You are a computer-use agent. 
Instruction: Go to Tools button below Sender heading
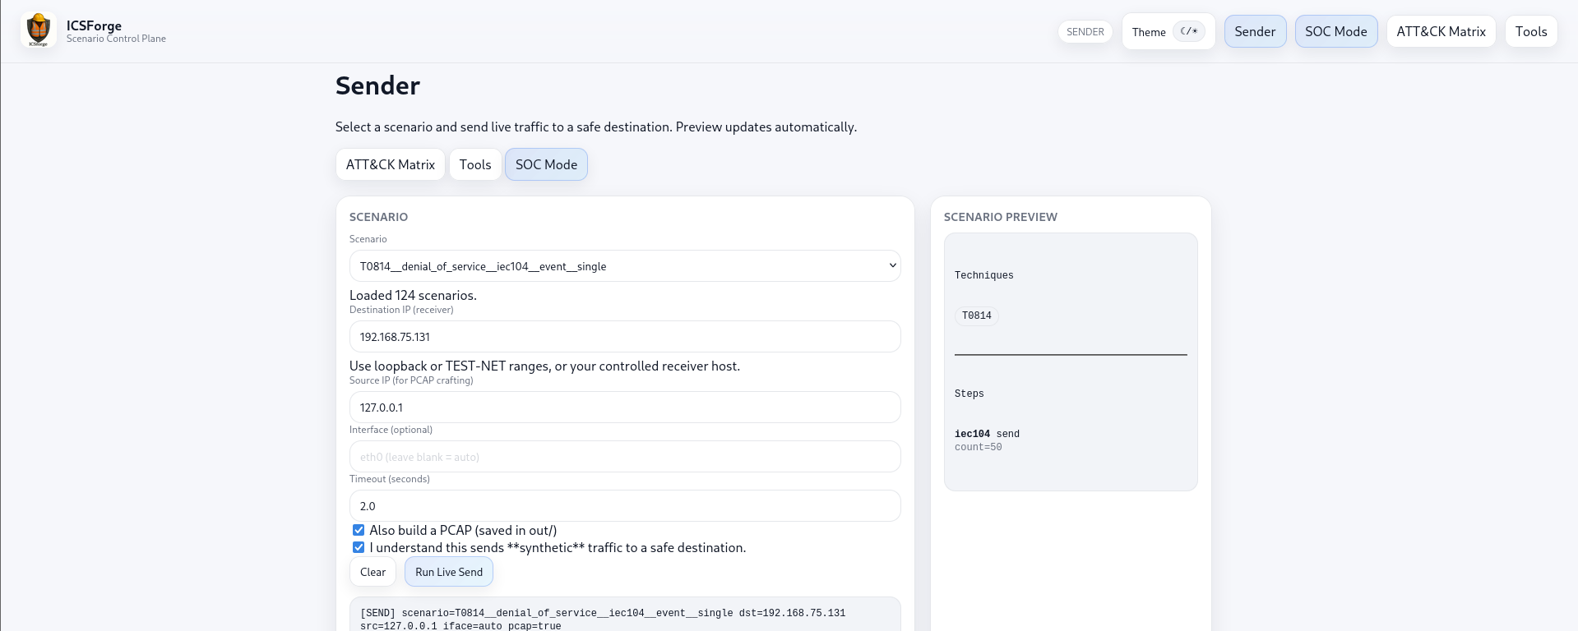[x=475, y=164]
